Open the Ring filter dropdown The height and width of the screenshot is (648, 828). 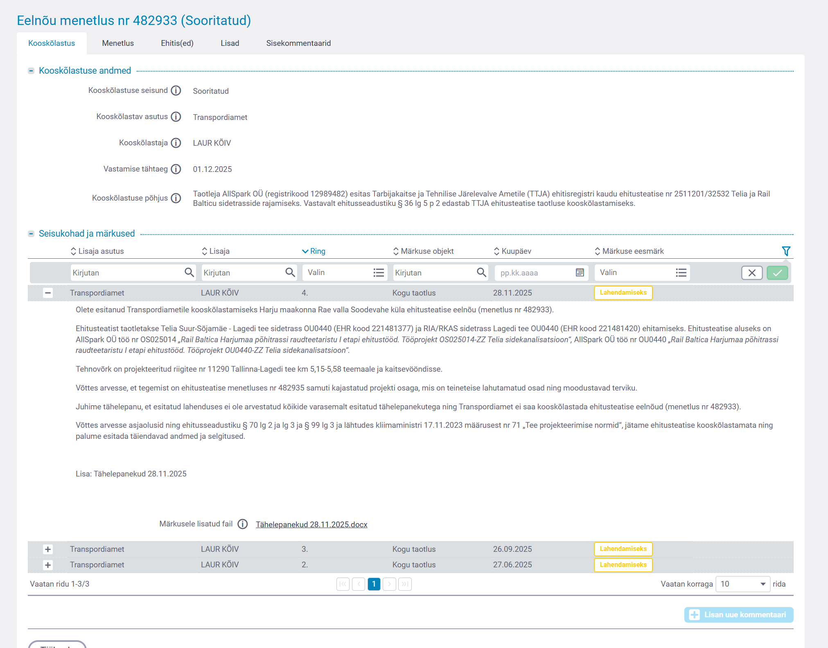pyautogui.click(x=345, y=273)
